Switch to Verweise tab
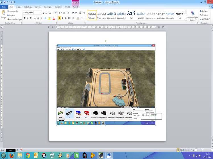This screenshot has height=159, width=213. tap(38, 7)
